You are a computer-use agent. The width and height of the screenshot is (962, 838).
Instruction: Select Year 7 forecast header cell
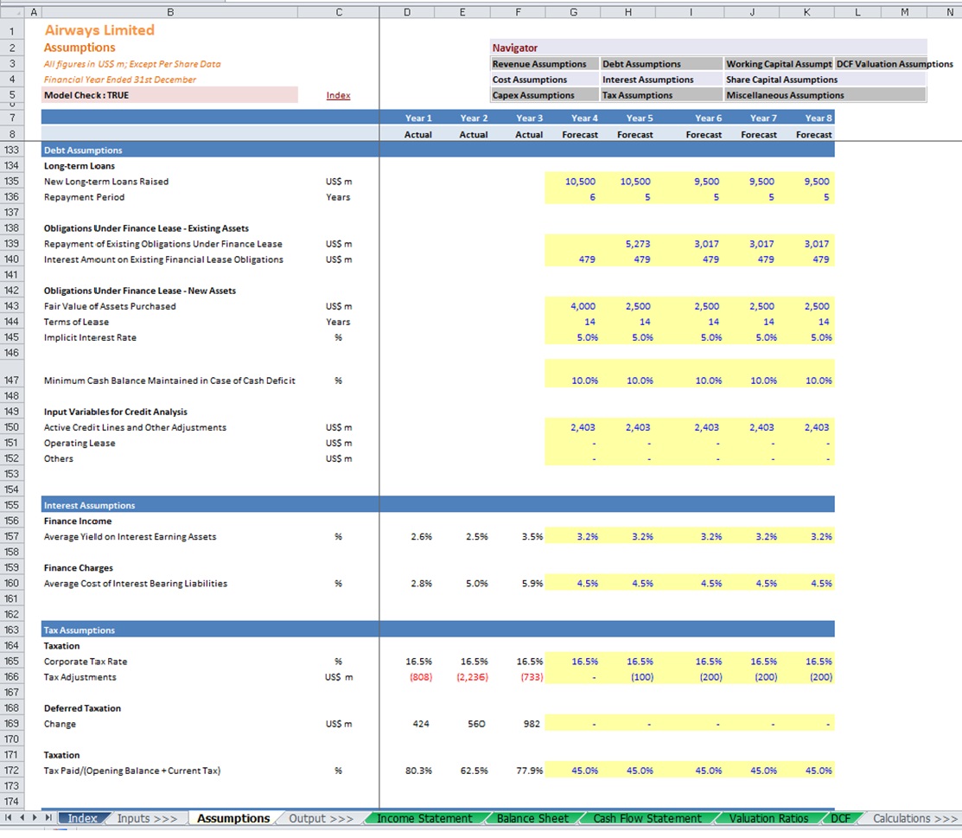752,134
